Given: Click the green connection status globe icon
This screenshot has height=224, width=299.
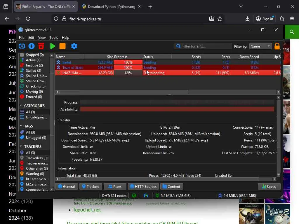Looking at the screenshot, I should [134, 195].
